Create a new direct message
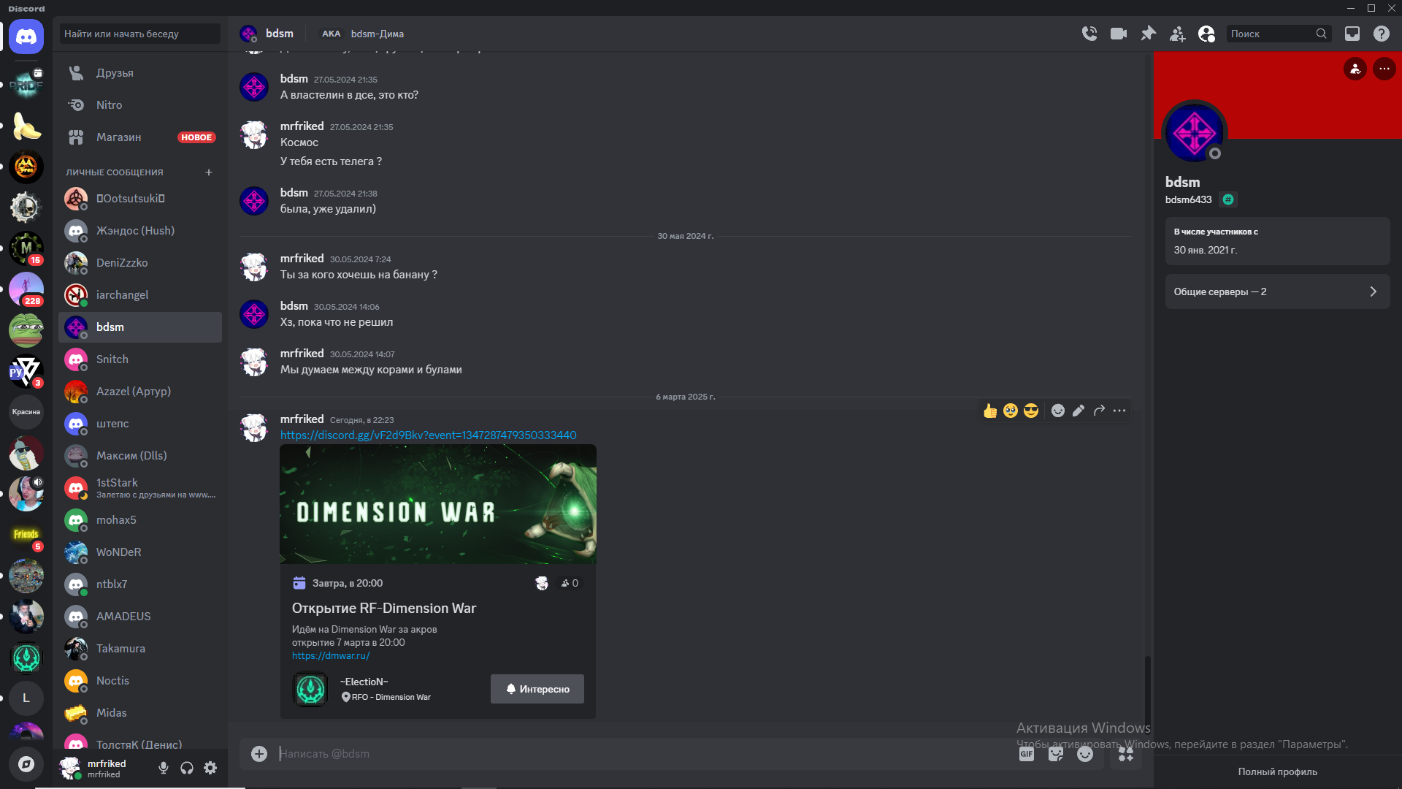This screenshot has height=789, width=1402. point(209,172)
